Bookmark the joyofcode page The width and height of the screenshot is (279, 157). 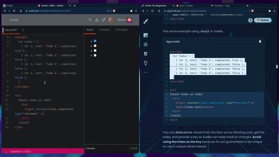(x=159, y=11)
